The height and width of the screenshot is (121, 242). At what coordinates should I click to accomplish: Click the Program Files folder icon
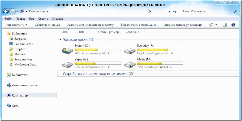pos(11,59)
